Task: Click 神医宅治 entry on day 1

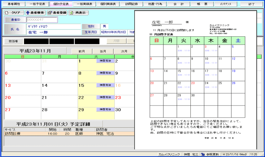Action: coord(105,61)
